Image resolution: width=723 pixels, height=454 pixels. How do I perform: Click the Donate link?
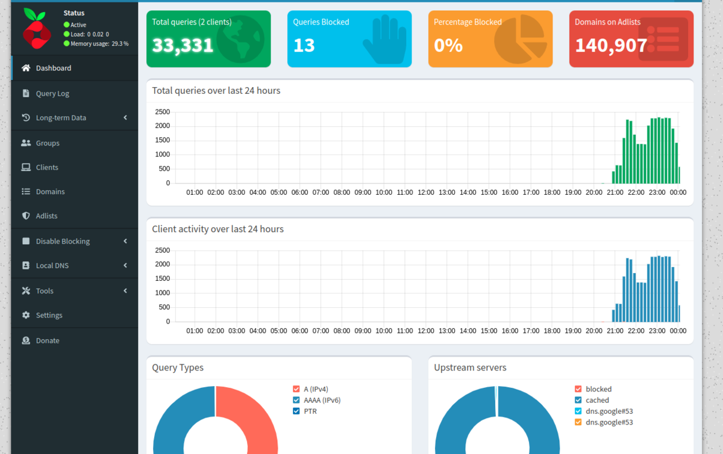pyautogui.click(x=75, y=340)
